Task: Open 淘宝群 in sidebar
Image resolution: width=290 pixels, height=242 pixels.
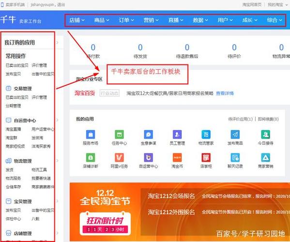Action: (x=12, y=138)
